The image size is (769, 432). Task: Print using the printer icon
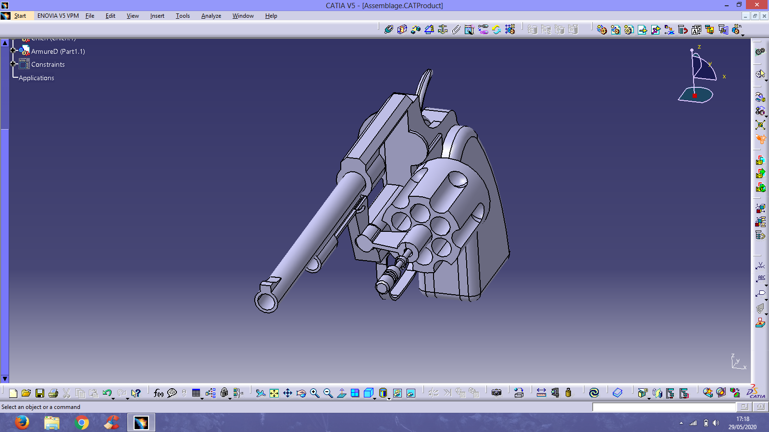point(53,393)
